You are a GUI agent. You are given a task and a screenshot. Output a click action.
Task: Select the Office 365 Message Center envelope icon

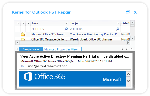pyautogui.click(x=23, y=39)
